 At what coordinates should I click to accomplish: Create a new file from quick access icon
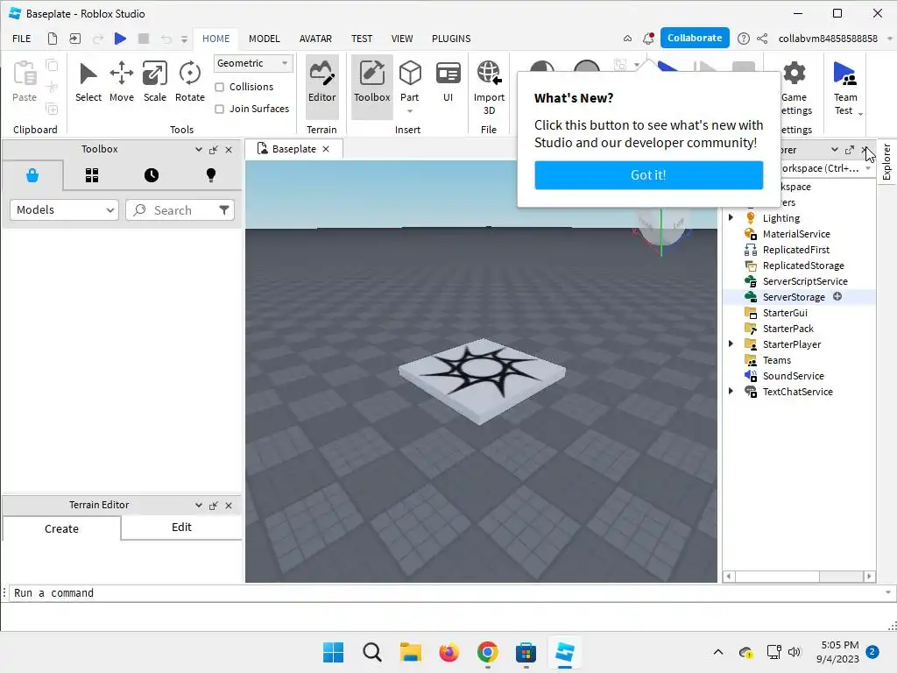52,39
